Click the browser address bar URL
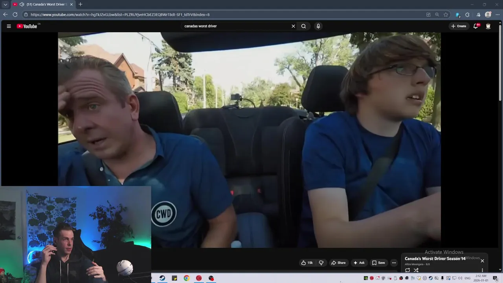 point(120,15)
